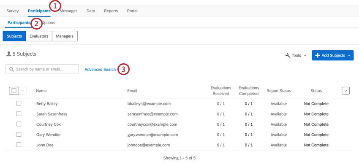
Task: Open the column options chevron dropdown
Action: point(346,91)
